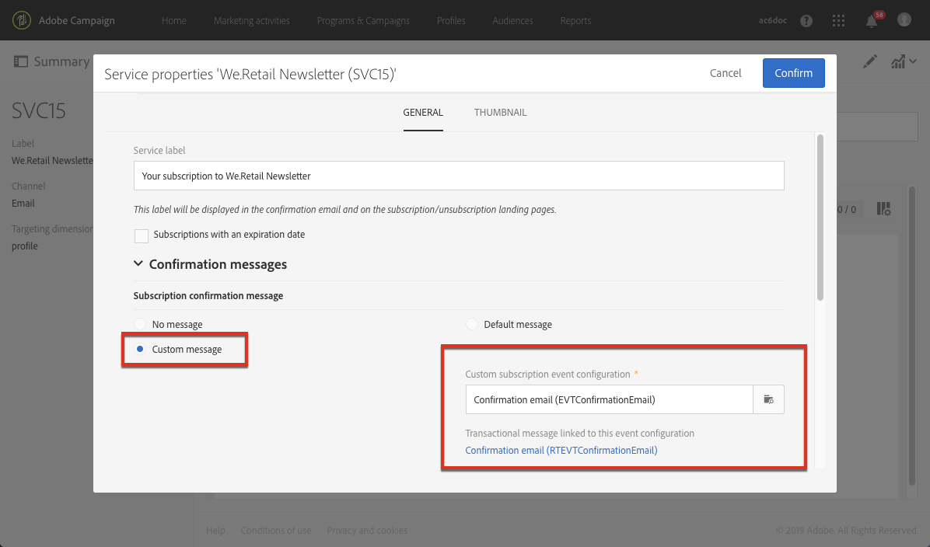
Task: Click the Help footer link
Action: pyautogui.click(x=215, y=531)
